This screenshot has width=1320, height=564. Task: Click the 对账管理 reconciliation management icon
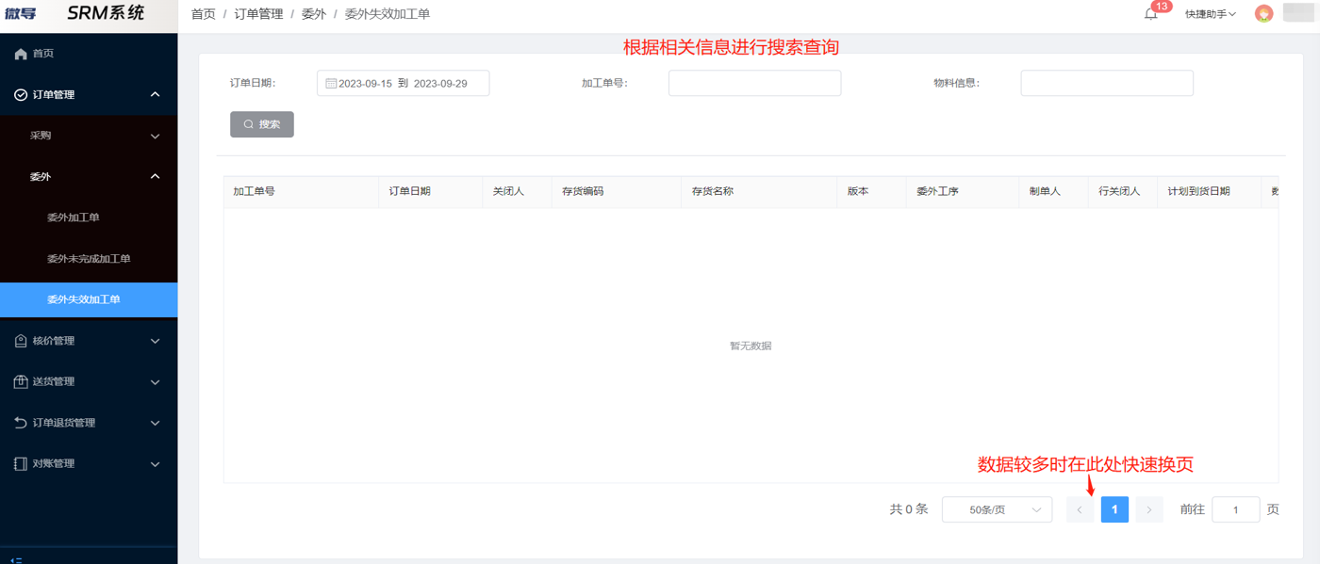coord(21,463)
